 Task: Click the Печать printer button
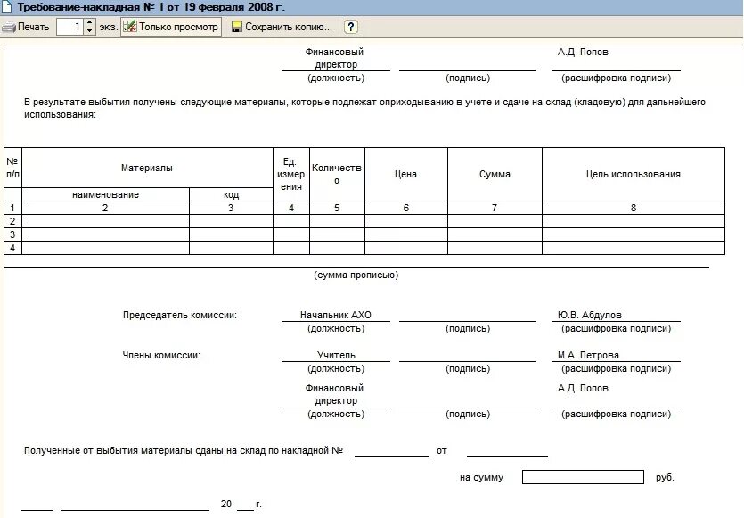[x=26, y=27]
